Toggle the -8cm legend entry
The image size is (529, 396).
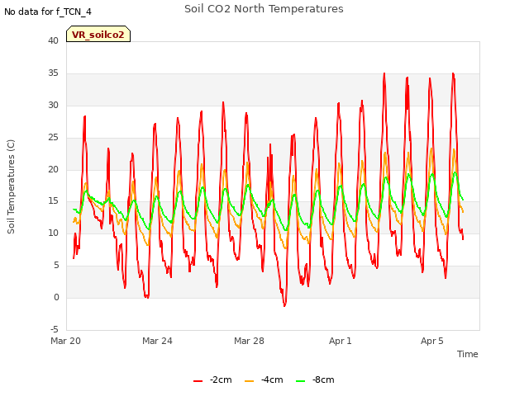tap(315, 379)
